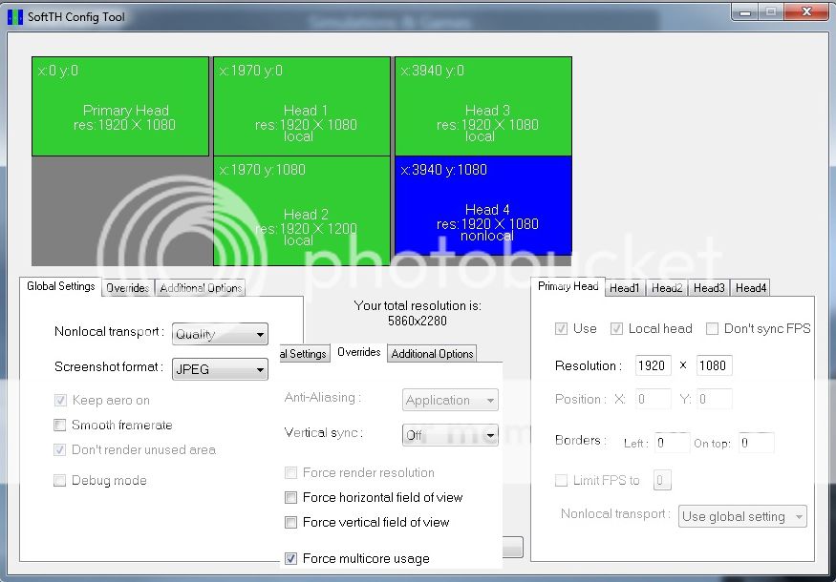Enable the Smooth framerate checkbox

click(61, 426)
